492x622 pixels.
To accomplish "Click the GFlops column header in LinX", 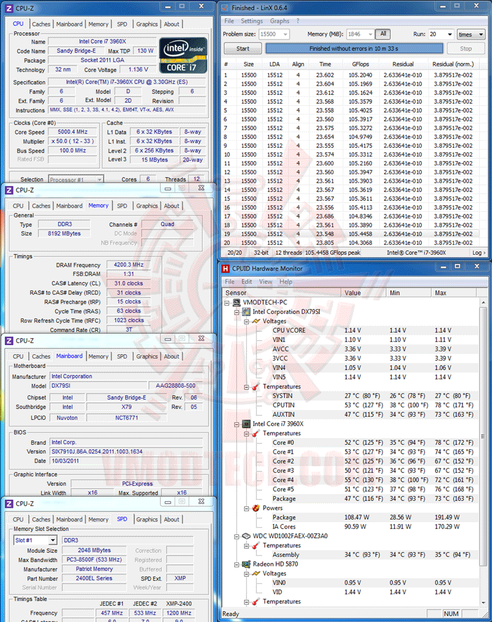I will [x=360, y=64].
